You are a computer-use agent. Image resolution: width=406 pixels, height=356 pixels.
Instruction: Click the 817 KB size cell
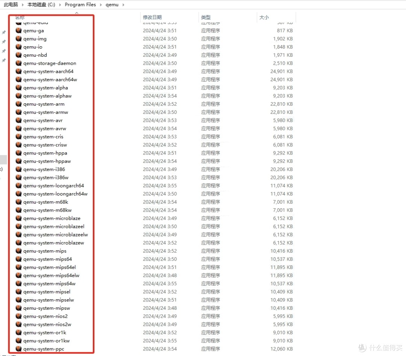(285, 30)
